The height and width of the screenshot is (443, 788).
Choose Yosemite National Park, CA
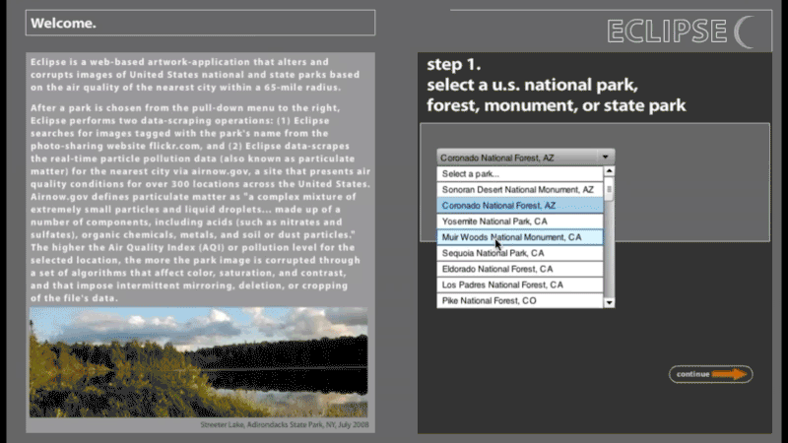pyautogui.click(x=520, y=221)
